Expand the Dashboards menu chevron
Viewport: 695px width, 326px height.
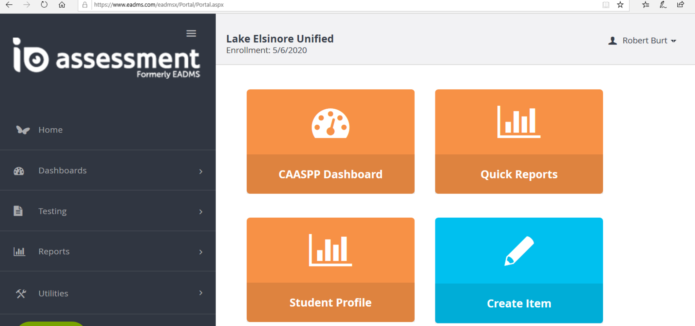201,171
